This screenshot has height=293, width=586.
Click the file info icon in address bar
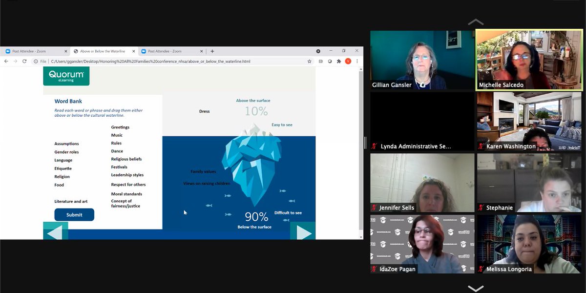coord(36,62)
